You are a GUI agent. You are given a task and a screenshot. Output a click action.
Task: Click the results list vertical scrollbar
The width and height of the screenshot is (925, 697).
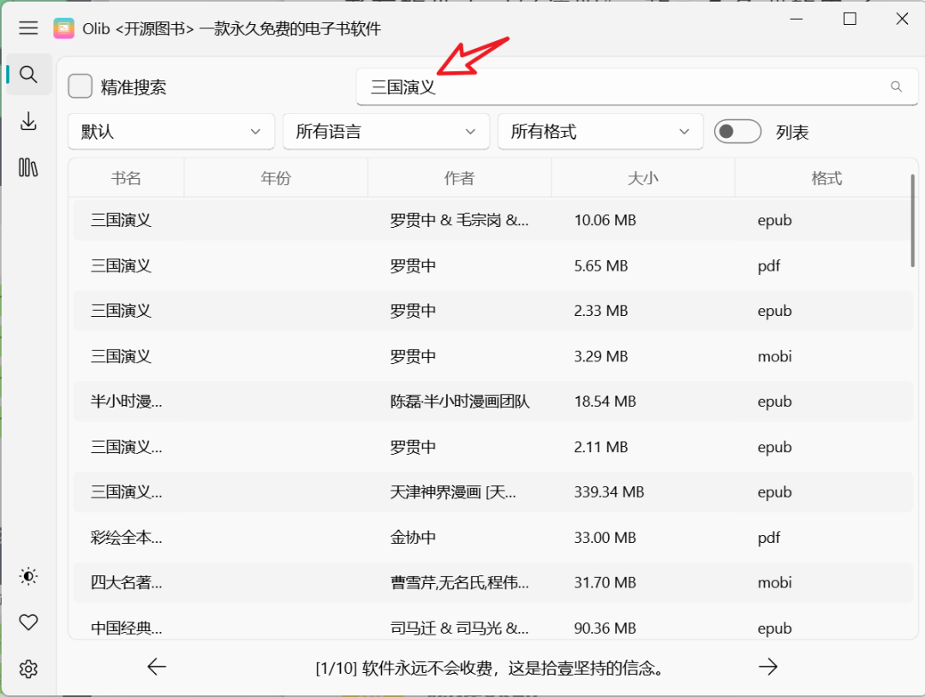coord(913,223)
